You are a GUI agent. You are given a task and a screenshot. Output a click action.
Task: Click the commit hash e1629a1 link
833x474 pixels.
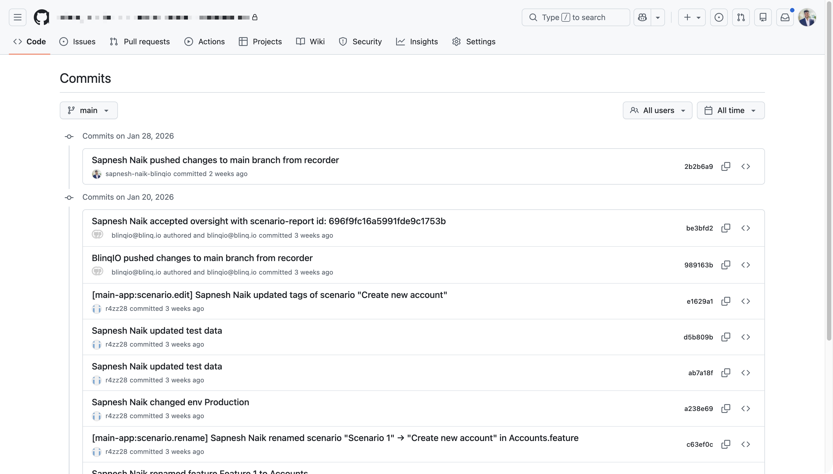pyautogui.click(x=699, y=302)
